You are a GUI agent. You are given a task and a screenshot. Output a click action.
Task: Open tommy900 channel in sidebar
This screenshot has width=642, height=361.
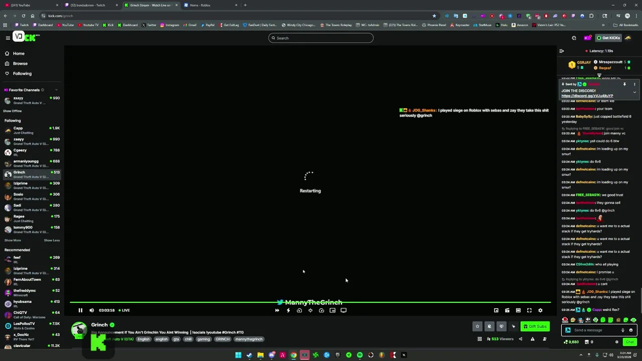click(32, 230)
